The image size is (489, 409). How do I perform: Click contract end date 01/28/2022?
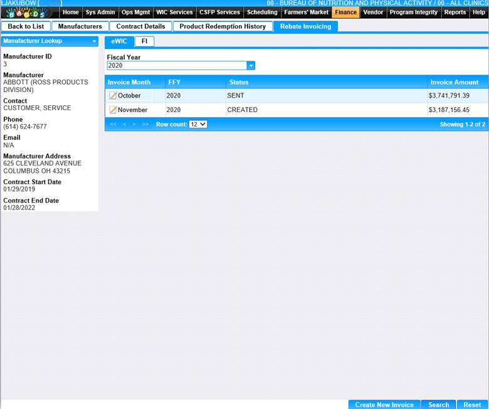(x=19, y=208)
